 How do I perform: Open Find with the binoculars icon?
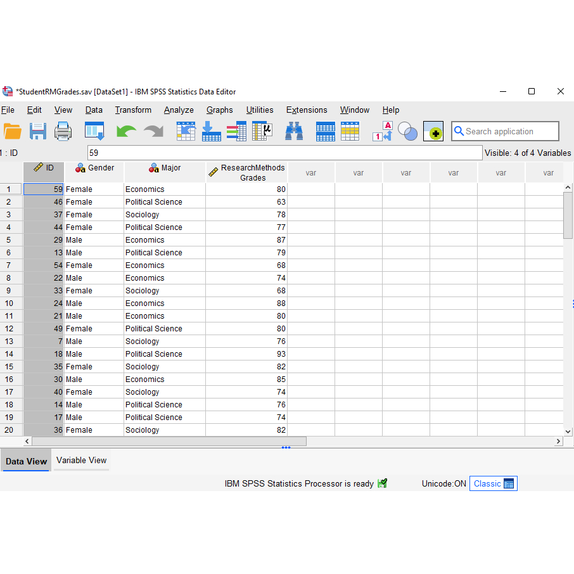(294, 131)
